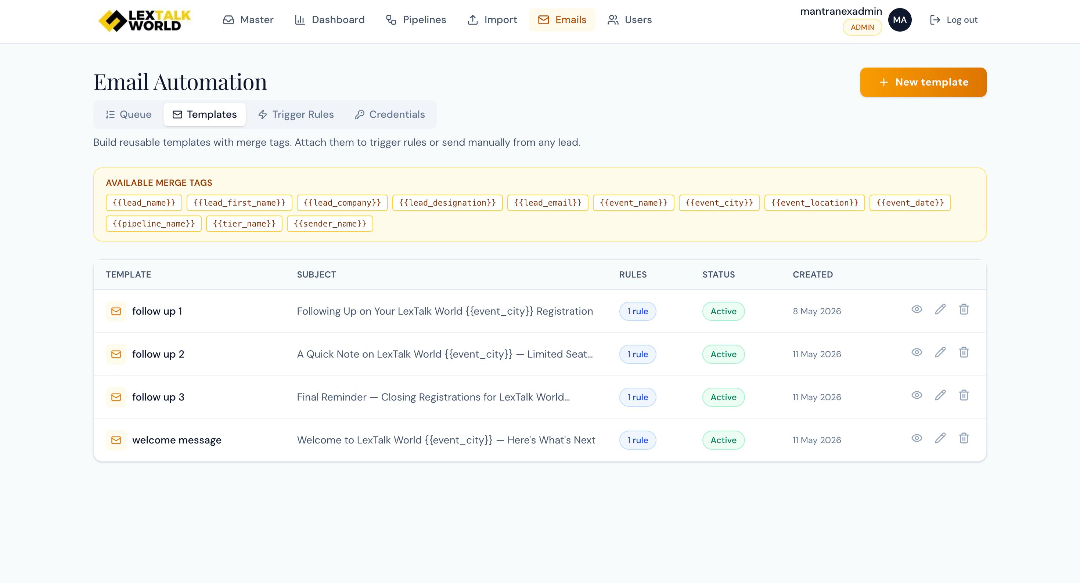This screenshot has width=1080, height=583.
Task: Open the 1 rule badge for welcome message
Action: pyautogui.click(x=638, y=440)
